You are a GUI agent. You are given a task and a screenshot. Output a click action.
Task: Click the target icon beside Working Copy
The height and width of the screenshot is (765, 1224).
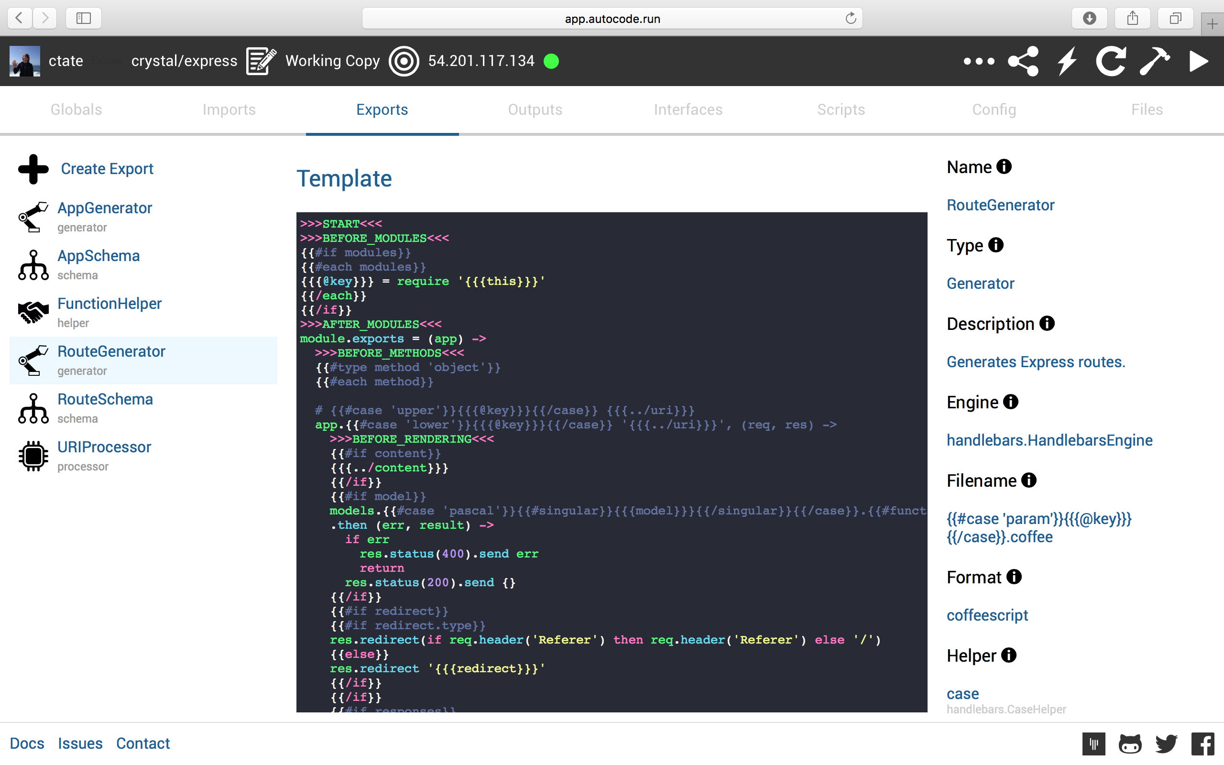point(404,61)
